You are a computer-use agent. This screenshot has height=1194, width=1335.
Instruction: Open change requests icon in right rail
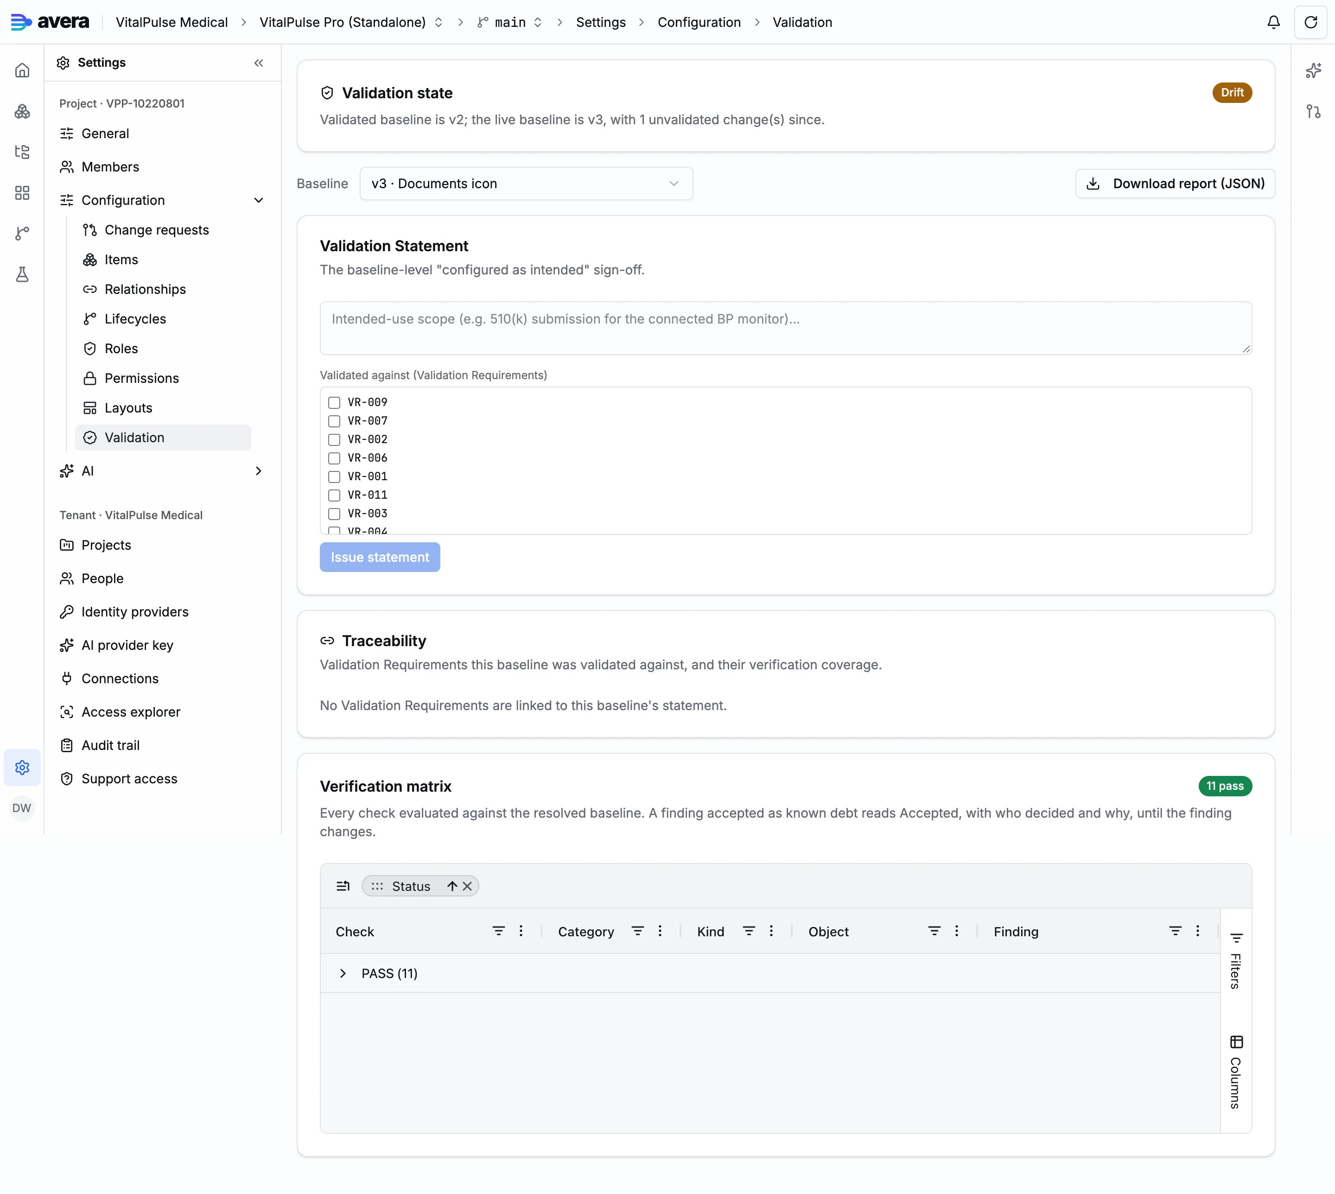pyautogui.click(x=1313, y=112)
